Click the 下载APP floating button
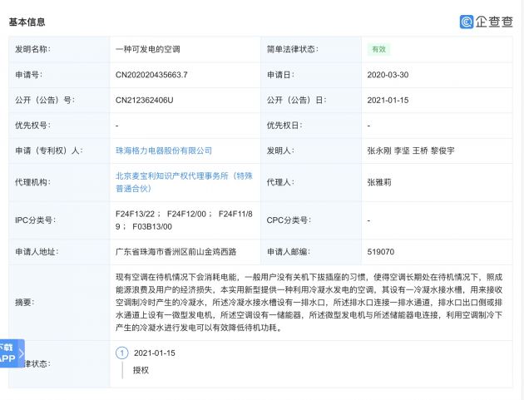524x400 pixels. click(x=12, y=353)
